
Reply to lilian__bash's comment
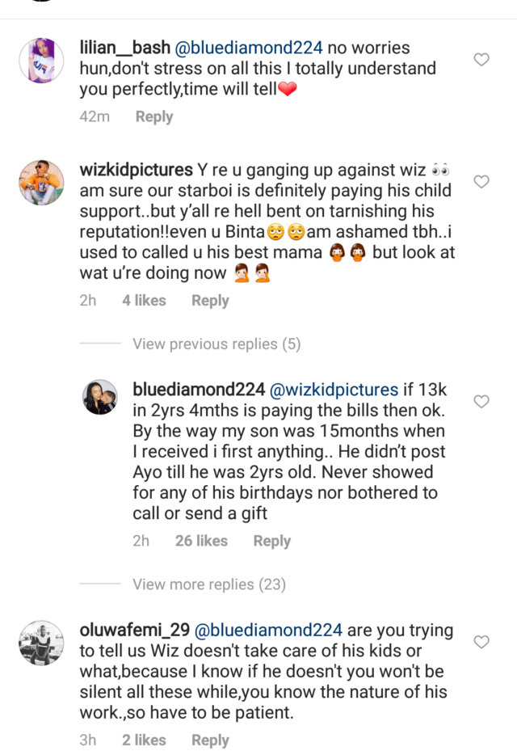154,117
